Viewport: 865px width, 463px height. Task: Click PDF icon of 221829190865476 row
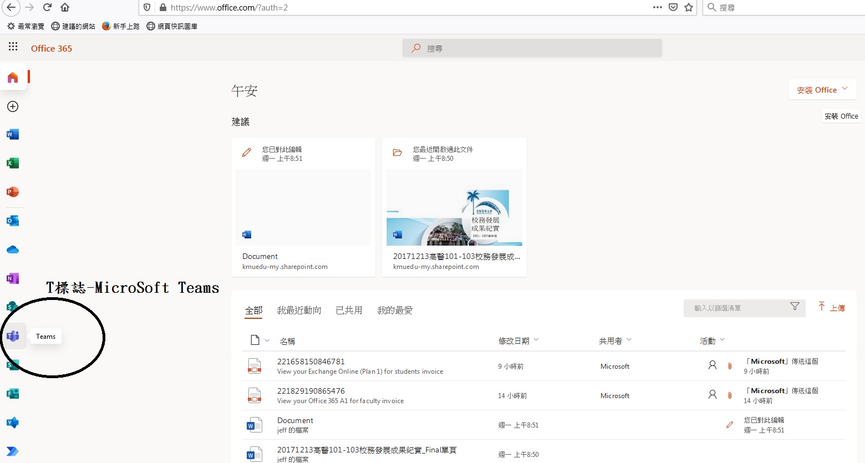click(255, 395)
